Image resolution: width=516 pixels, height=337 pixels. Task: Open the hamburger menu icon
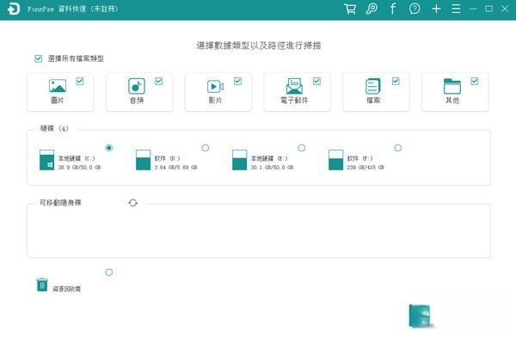[456, 9]
